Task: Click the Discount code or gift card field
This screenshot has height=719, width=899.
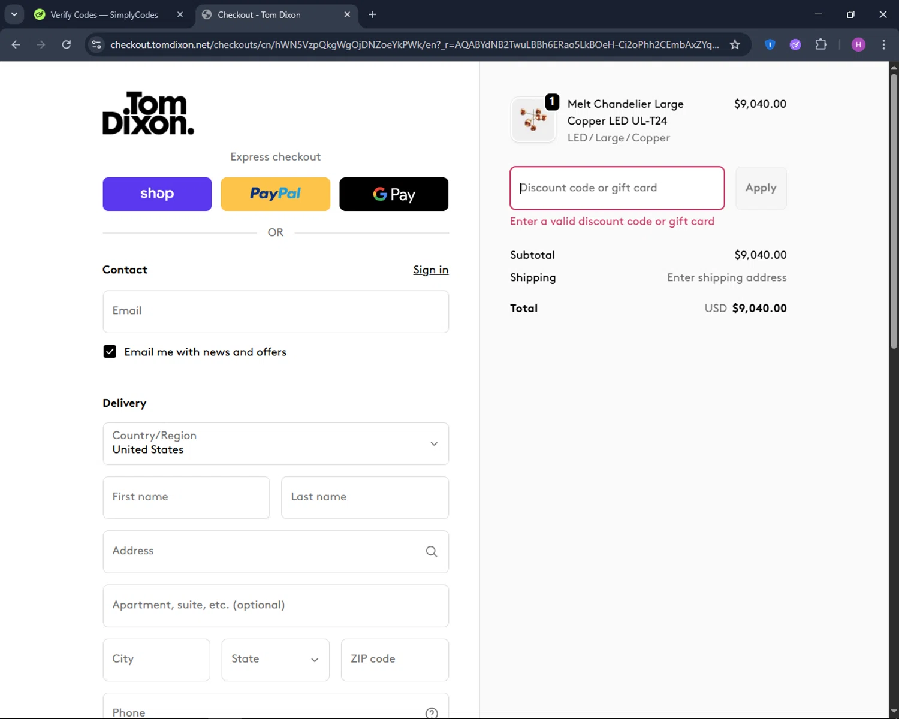Action: 617,188
